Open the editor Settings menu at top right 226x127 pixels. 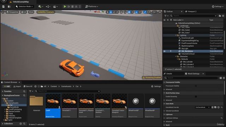218,6
